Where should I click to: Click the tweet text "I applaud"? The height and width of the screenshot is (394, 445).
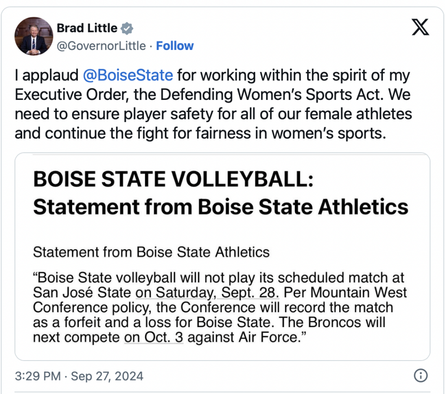click(46, 76)
